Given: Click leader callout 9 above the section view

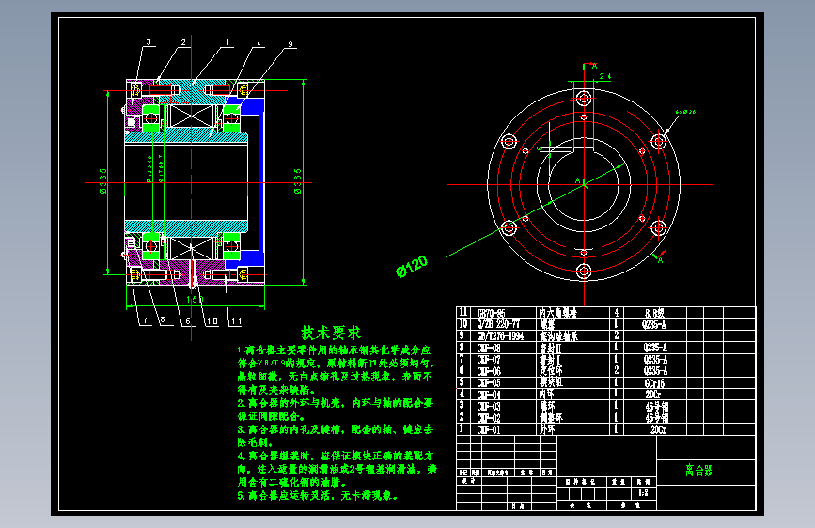Looking at the screenshot, I should point(290,45).
